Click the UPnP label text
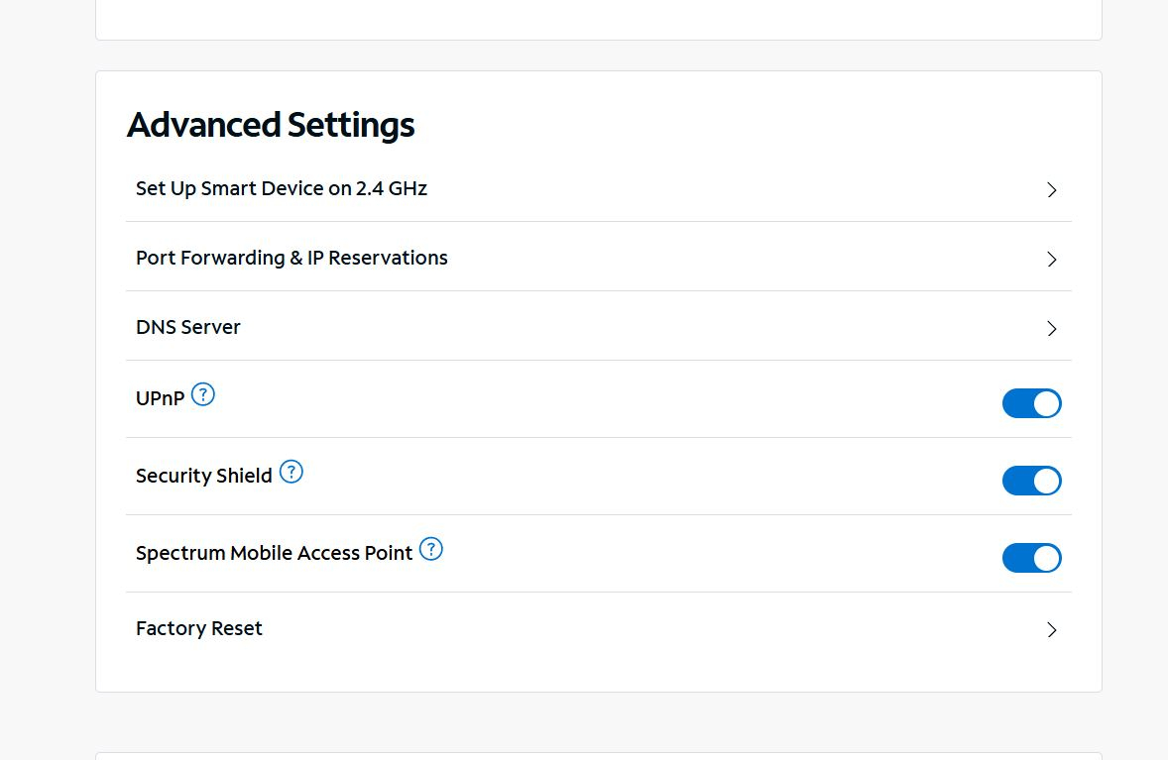 (x=160, y=398)
